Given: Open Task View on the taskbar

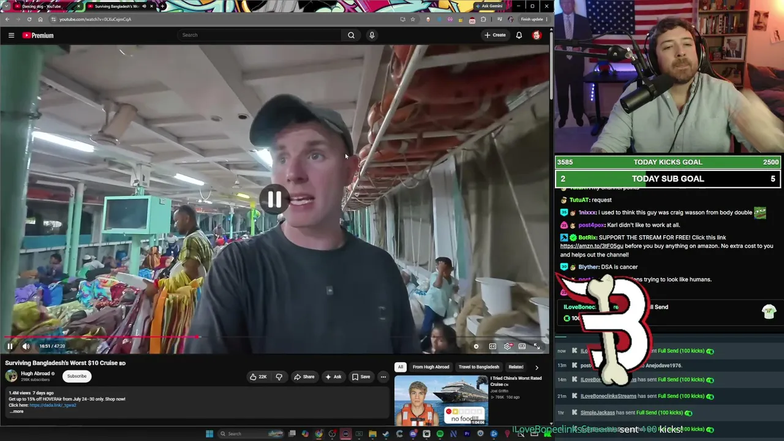Looking at the screenshot, I should click(292, 434).
